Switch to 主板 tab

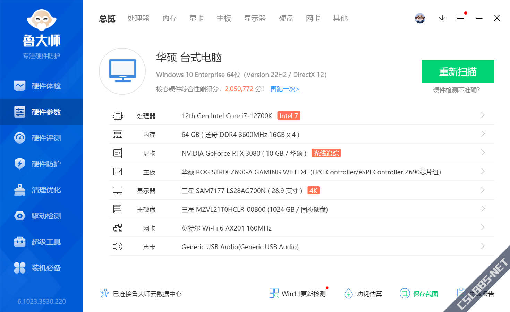(x=224, y=18)
